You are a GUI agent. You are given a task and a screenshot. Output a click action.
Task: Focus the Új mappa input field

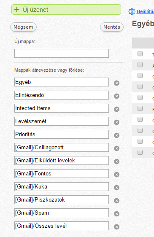tap(62, 54)
